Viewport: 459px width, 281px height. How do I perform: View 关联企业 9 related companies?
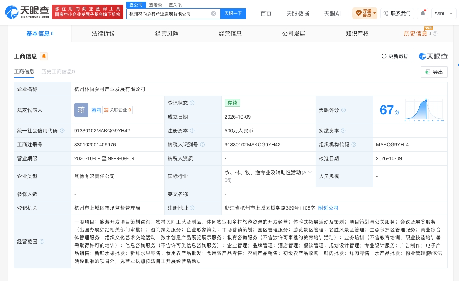coord(117,110)
